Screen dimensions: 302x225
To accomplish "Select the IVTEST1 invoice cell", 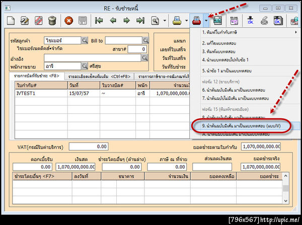I will [x=41, y=94].
